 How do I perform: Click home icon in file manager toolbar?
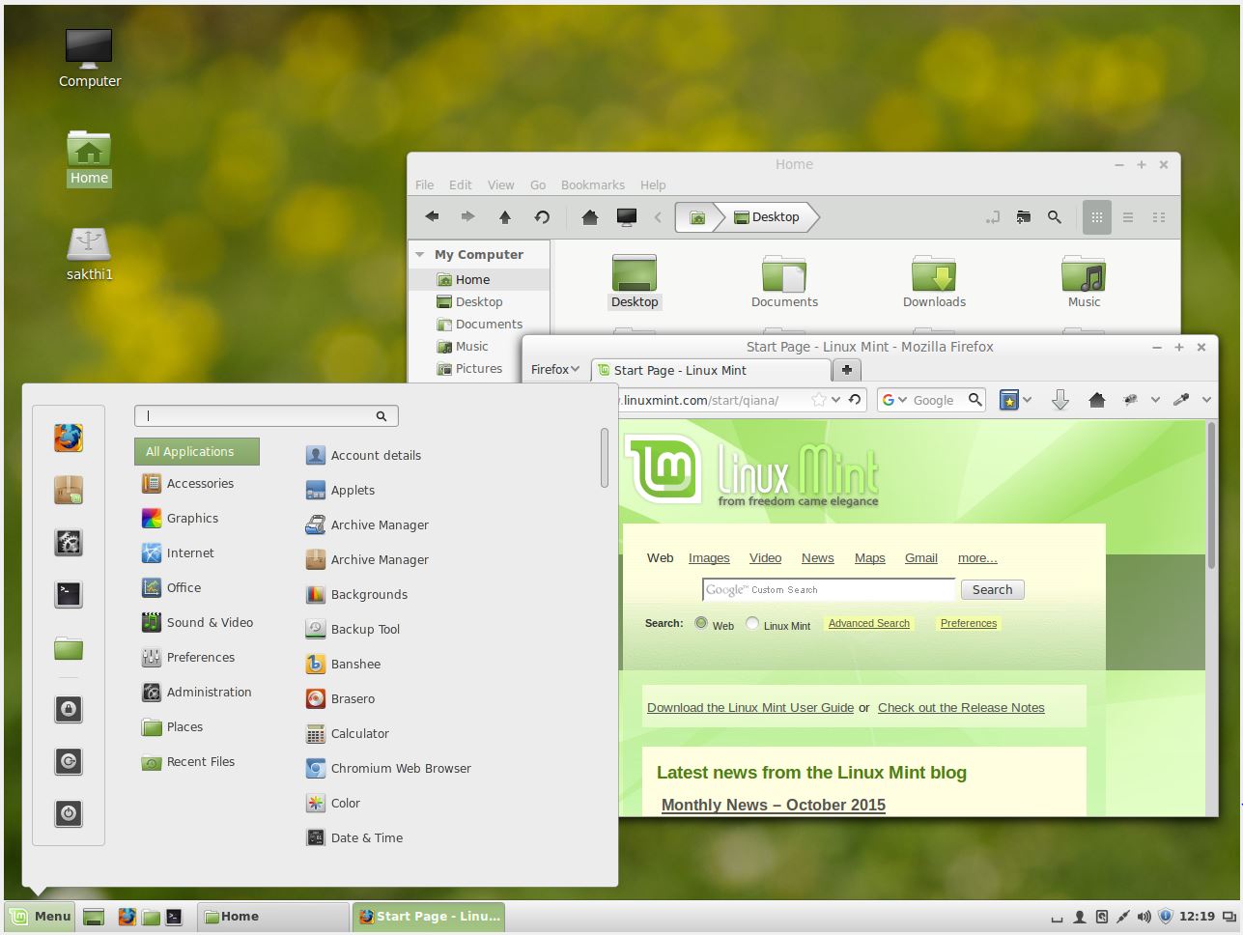pos(589,217)
